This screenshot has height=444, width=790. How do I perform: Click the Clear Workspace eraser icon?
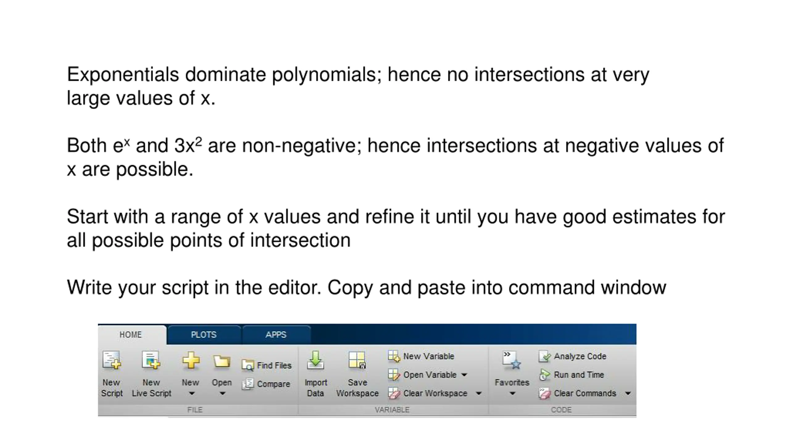click(x=394, y=393)
